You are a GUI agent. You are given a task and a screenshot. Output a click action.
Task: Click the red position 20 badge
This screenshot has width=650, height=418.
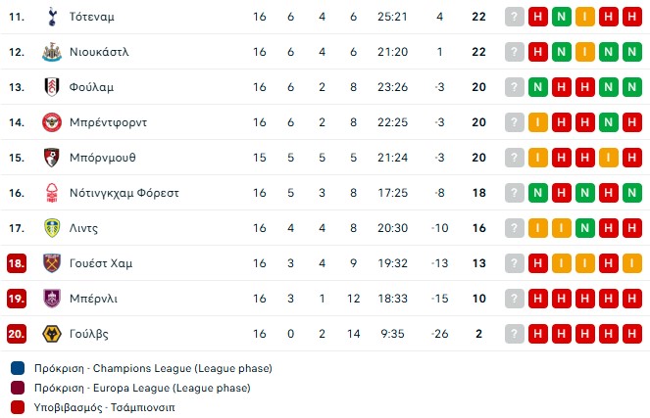tap(16, 334)
